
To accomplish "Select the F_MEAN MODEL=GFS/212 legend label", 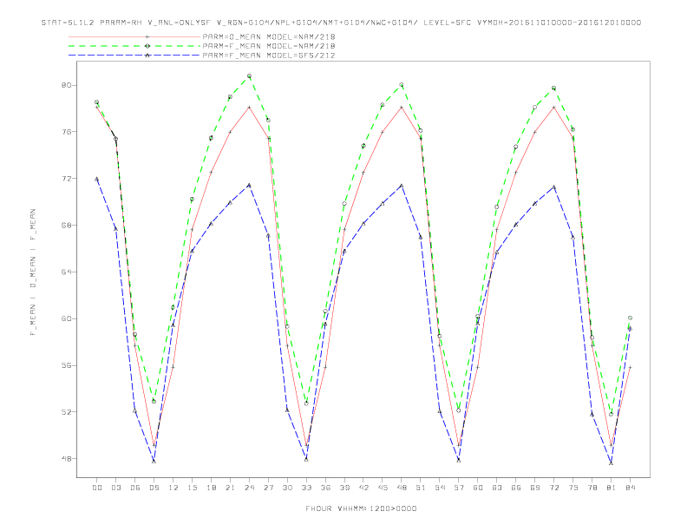I will pyautogui.click(x=269, y=56).
